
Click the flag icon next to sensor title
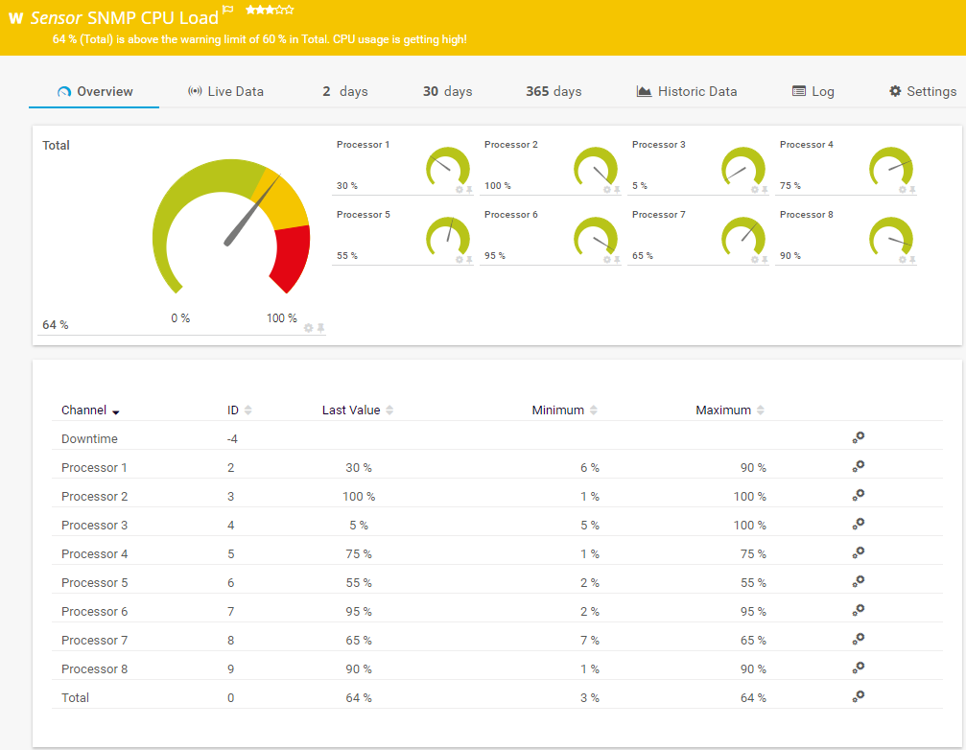pyautogui.click(x=227, y=10)
